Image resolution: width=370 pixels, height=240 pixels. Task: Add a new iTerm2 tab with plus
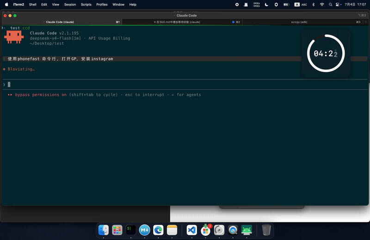click(x=366, y=22)
